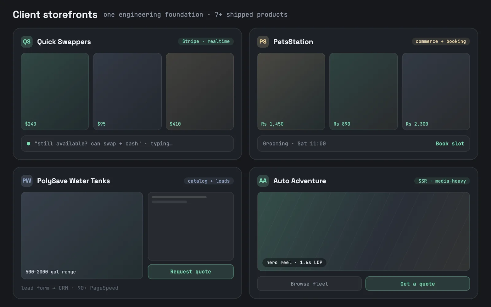Click the catalog + leads tag
This screenshot has height=307, width=491.
point(209,181)
